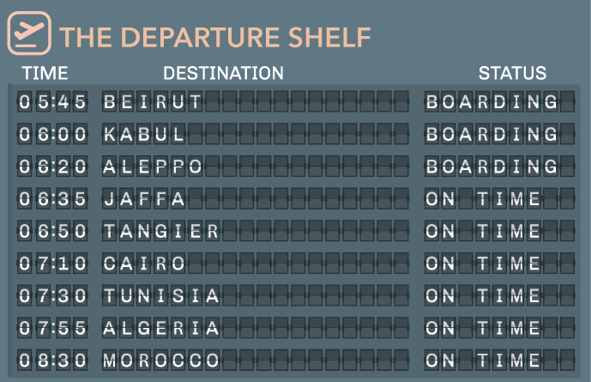Choose the CAIRO destination
591x382 pixels.
click(x=143, y=264)
